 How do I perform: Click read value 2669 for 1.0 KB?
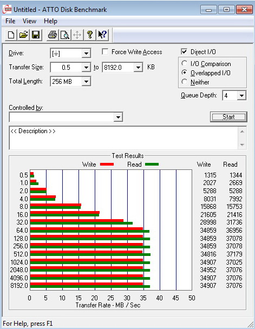(x=236, y=183)
